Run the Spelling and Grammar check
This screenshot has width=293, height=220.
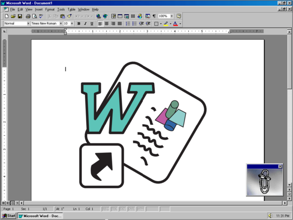(41, 16)
